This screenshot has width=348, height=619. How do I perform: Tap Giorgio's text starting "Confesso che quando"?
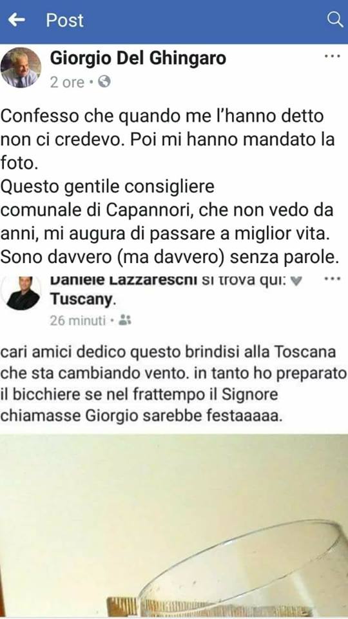169,186
